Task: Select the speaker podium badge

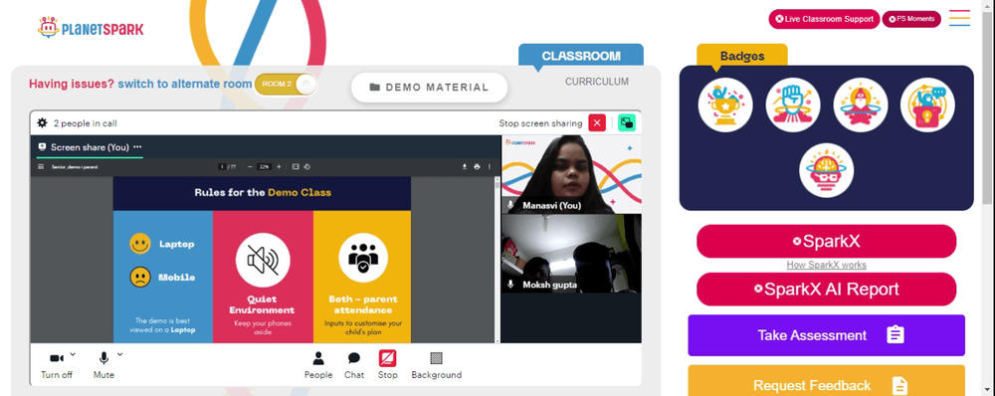Action: (927, 104)
